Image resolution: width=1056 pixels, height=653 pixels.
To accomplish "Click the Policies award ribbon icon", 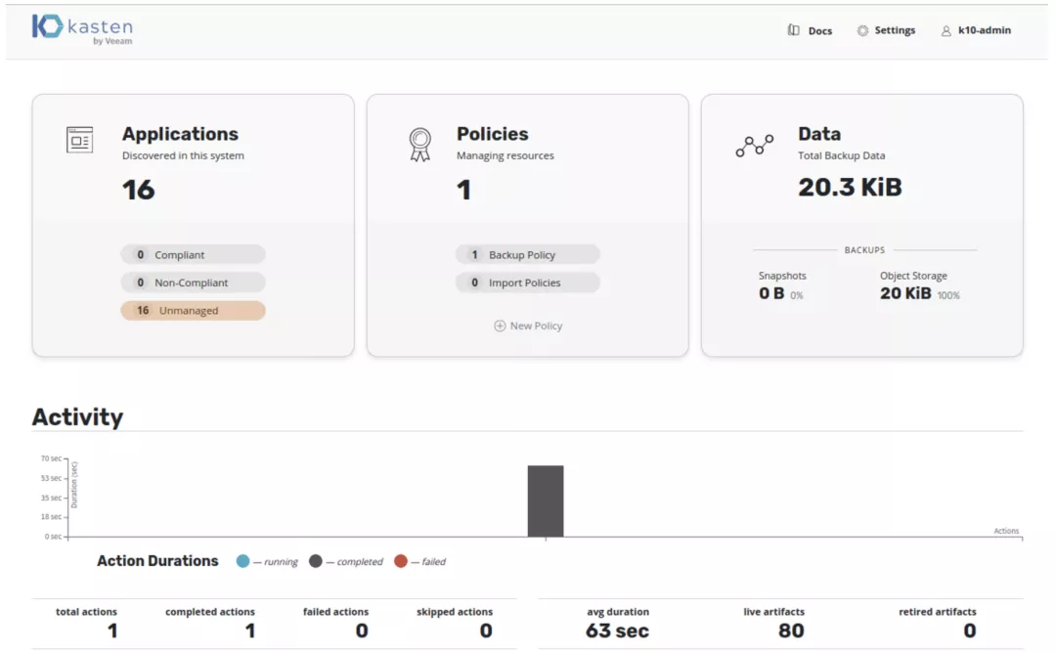I will point(419,144).
